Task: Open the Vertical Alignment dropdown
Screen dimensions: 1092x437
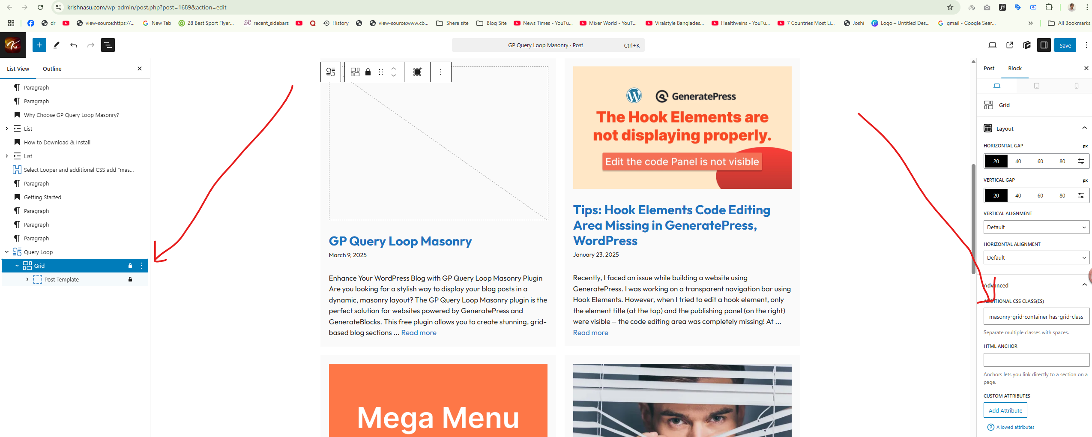Action: pos(1036,227)
